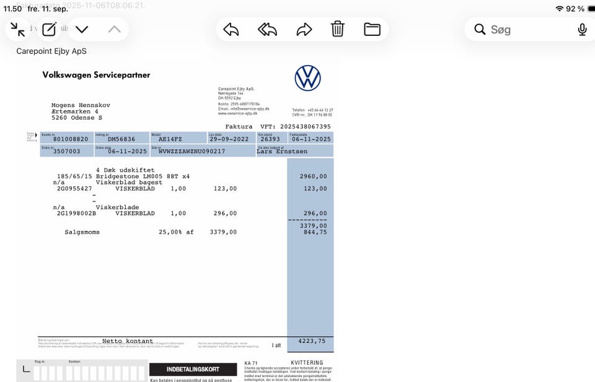This screenshot has height=382, width=595.
Task: Tap part number 2G1998002B
Action: (76, 214)
